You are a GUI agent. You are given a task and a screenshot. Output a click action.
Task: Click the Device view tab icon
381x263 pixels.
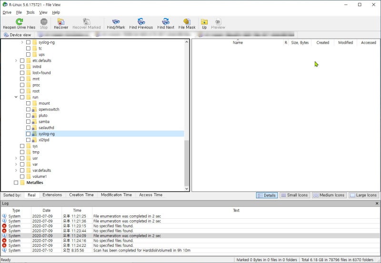6,35
